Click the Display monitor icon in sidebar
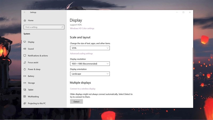 coord(25,42)
